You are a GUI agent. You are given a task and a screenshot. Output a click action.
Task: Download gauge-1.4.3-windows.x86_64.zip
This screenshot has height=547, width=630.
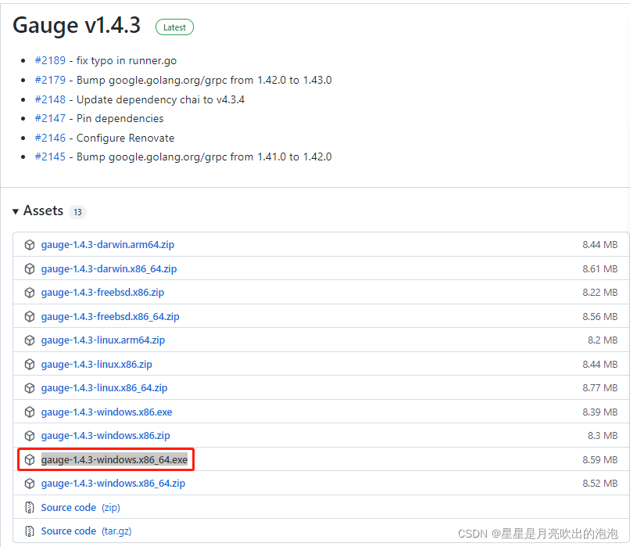pyautogui.click(x=113, y=484)
